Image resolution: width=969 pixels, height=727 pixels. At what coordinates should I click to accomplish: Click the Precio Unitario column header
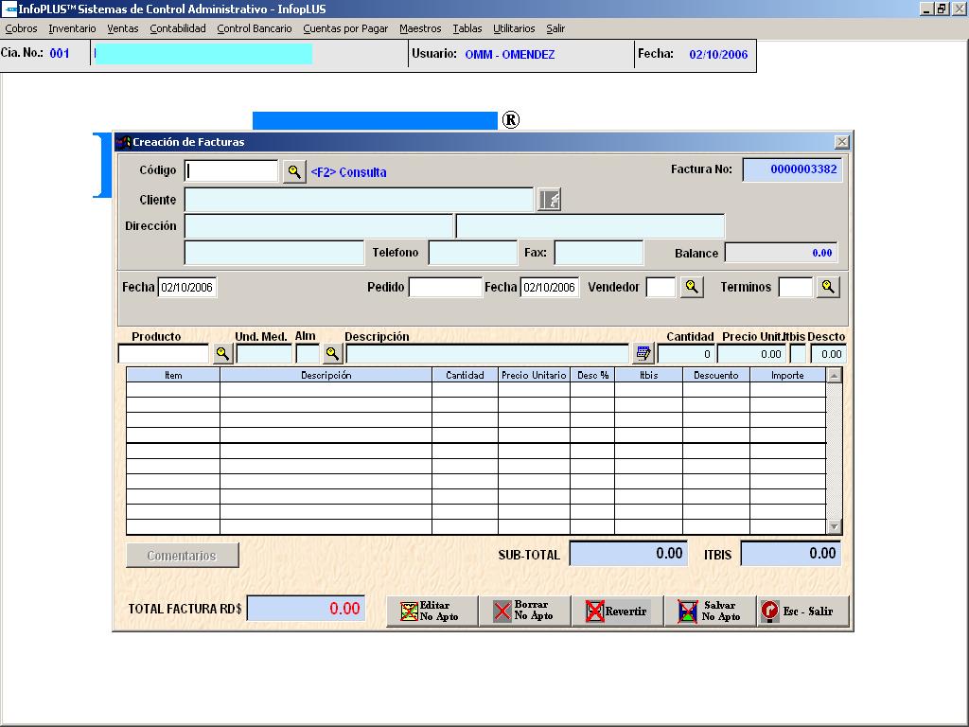534,375
